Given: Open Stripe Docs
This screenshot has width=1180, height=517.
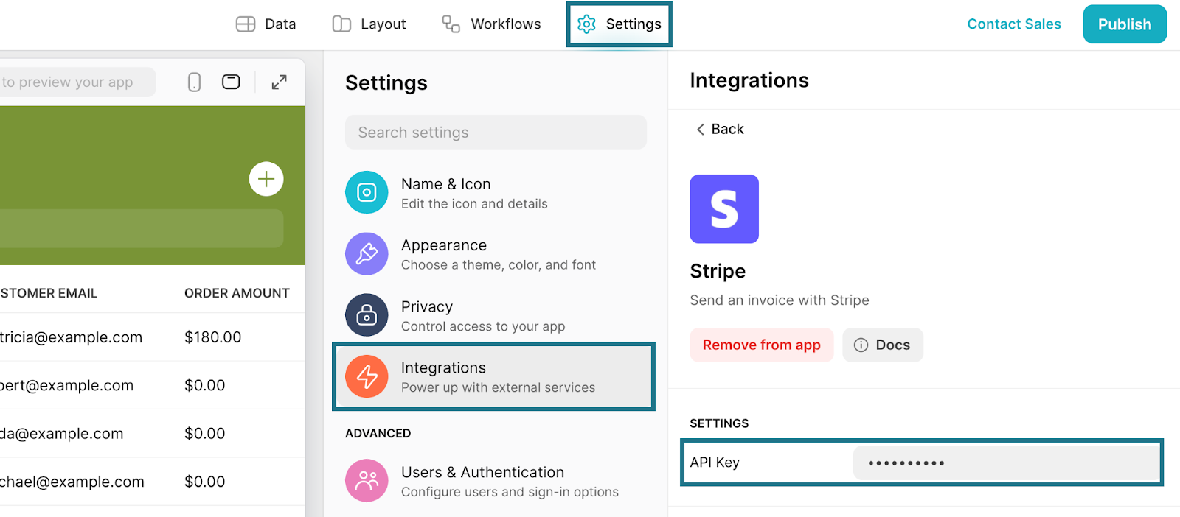Looking at the screenshot, I should (883, 345).
